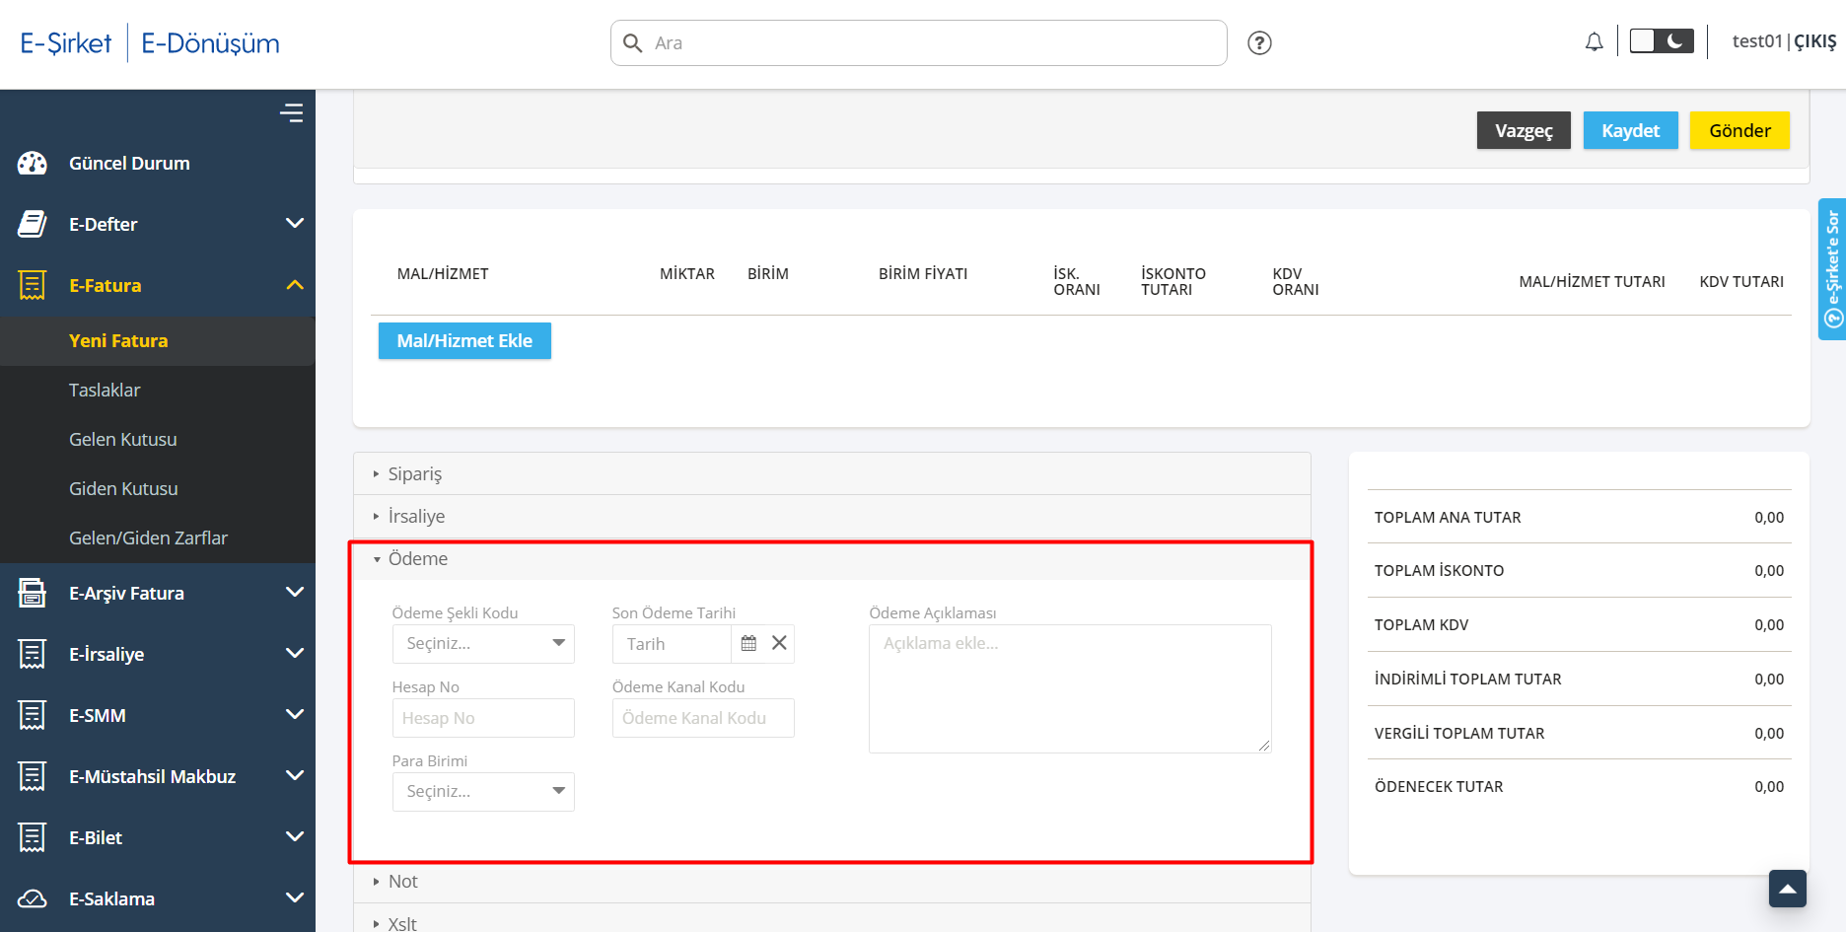Click the E-Arşiv Fatura printer icon

33,594
